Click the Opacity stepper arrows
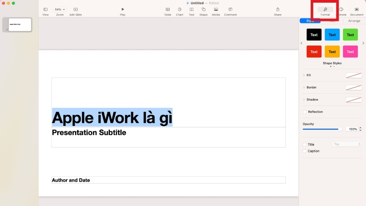Image resolution: width=366 pixels, height=206 pixels. click(361, 129)
